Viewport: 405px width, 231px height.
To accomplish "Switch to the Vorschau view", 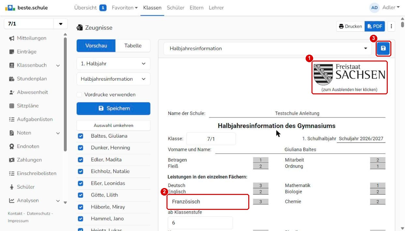I will (96, 46).
